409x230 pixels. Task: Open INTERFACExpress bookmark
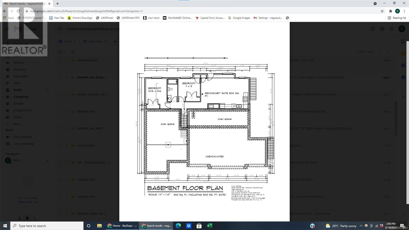[x=31, y=18]
